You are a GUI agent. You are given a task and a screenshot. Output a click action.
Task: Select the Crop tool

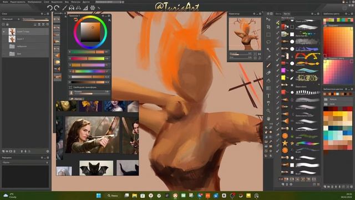[x=268, y=27]
